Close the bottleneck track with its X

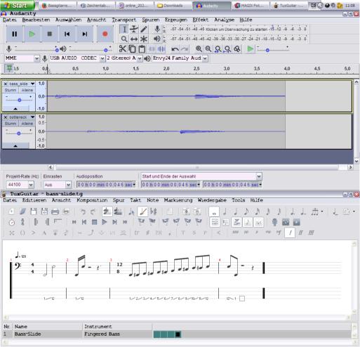pyautogui.click(x=6, y=117)
